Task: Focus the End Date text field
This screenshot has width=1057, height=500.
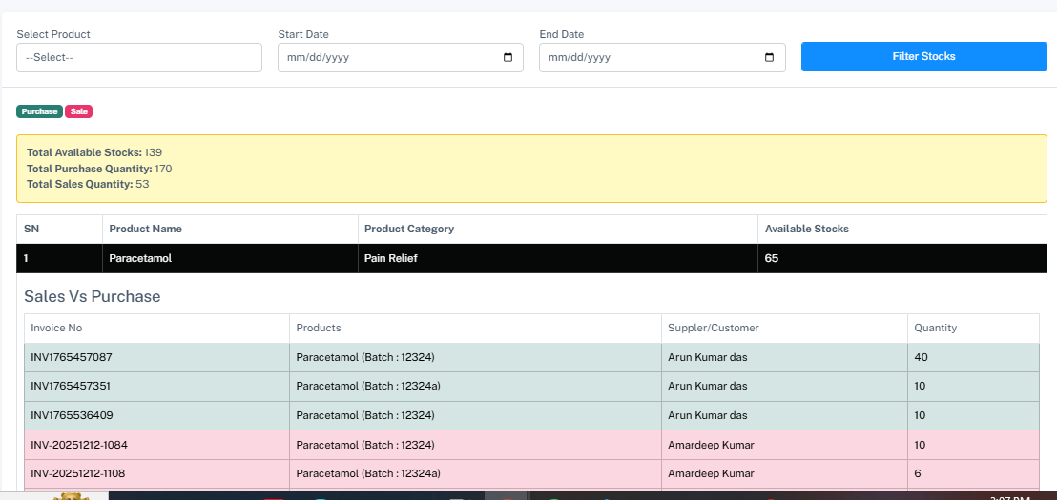Action: (643, 57)
